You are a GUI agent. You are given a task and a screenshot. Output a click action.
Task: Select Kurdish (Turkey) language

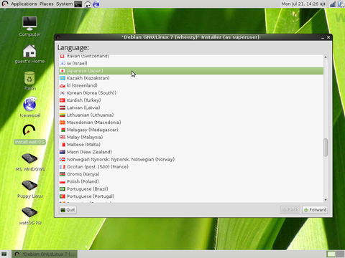click(191, 100)
